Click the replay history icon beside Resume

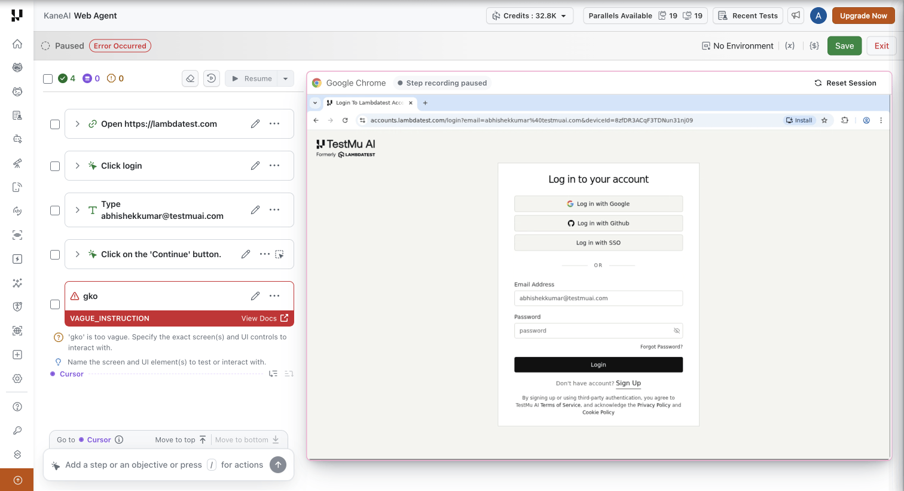[x=212, y=78]
